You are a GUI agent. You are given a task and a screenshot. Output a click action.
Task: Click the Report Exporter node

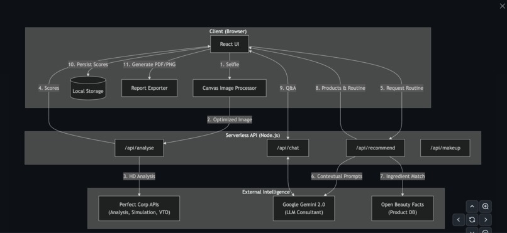(149, 88)
